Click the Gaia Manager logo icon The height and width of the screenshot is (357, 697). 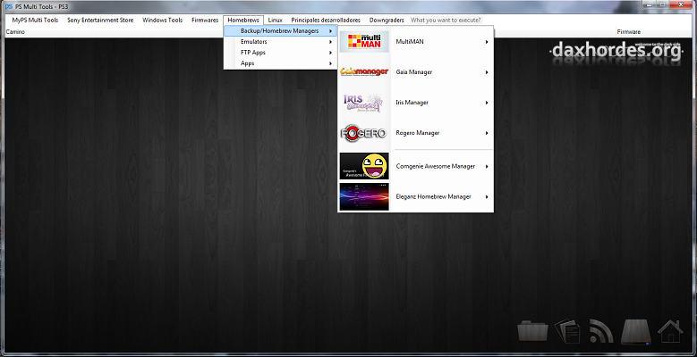(364, 71)
